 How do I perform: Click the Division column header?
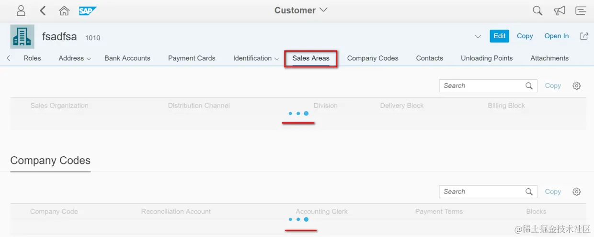tap(326, 106)
